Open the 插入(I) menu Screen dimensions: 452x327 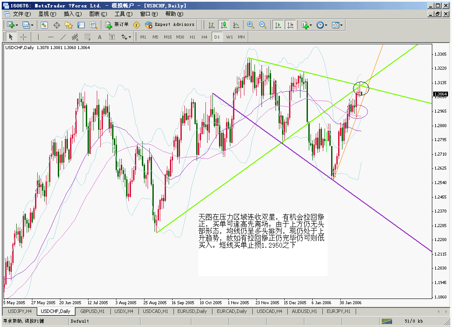73,14
